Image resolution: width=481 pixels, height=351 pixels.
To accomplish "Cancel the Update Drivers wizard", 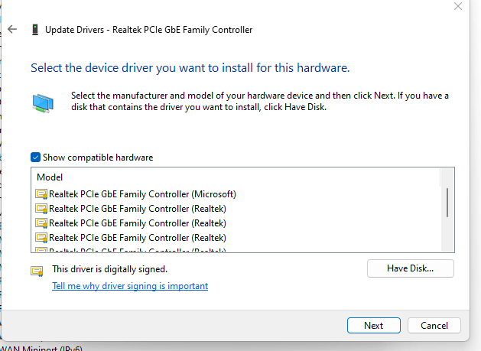I will pyautogui.click(x=434, y=326).
